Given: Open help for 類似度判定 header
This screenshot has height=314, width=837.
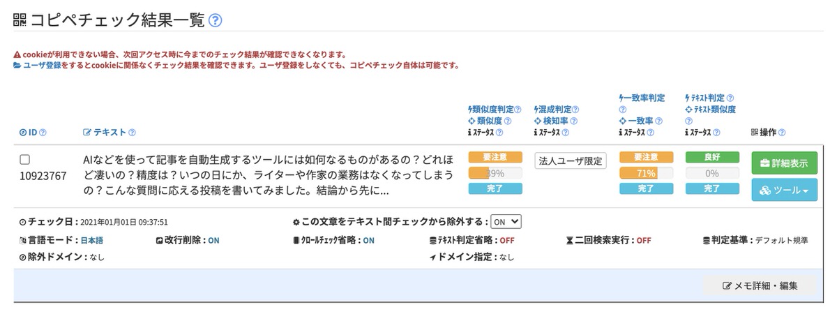Looking at the screenshot, I should tap(518, 109).
